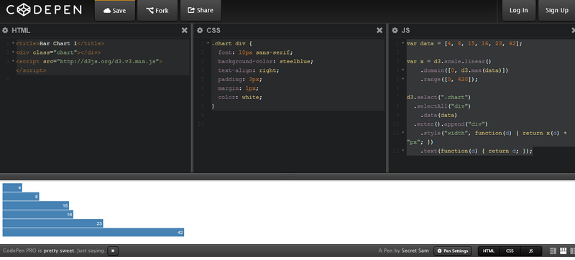The width and height of the screenshot is (575, 260).
Task: Open the CodePen PRO link
Action: (19, 251)
